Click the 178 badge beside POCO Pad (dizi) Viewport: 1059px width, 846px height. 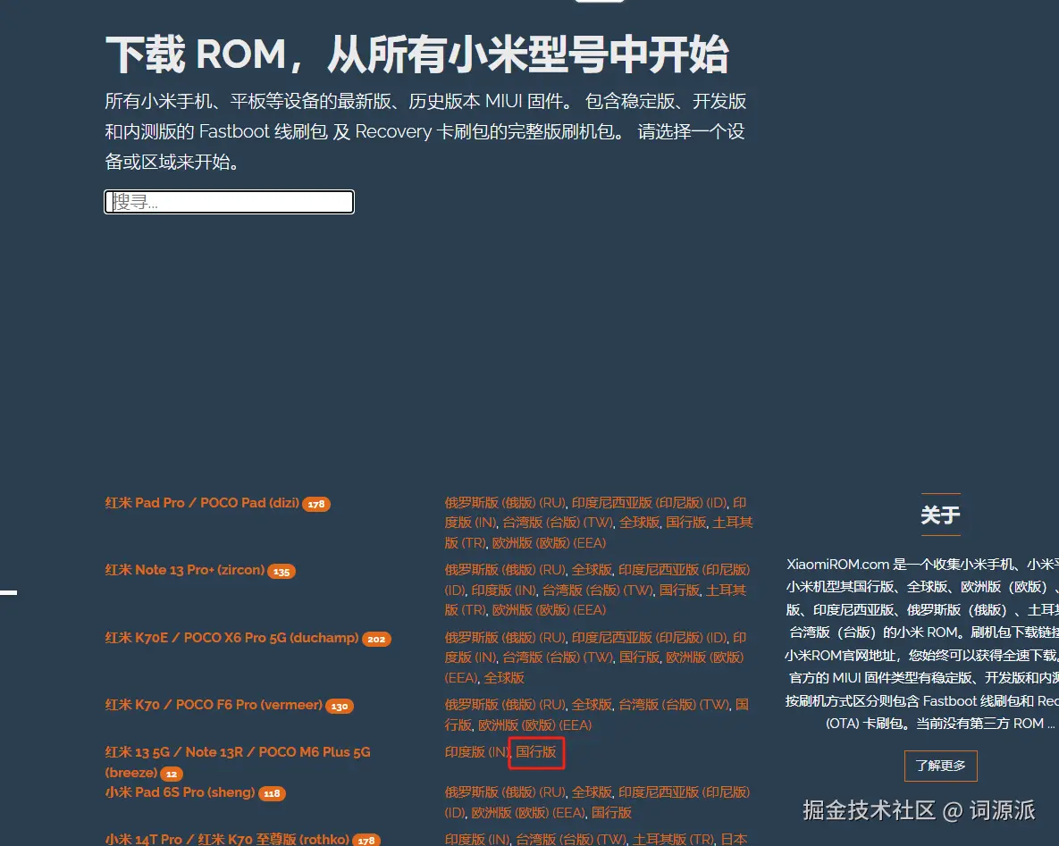click(x=316, y=505)
